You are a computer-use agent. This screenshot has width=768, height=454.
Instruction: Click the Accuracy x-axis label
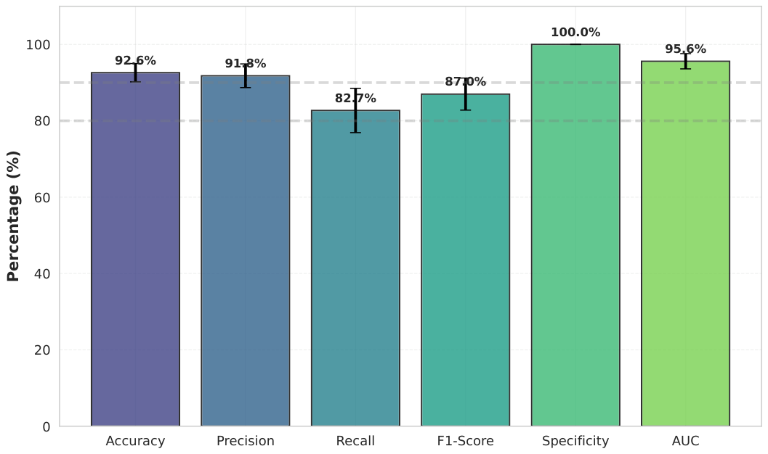[x=135, y=441]
